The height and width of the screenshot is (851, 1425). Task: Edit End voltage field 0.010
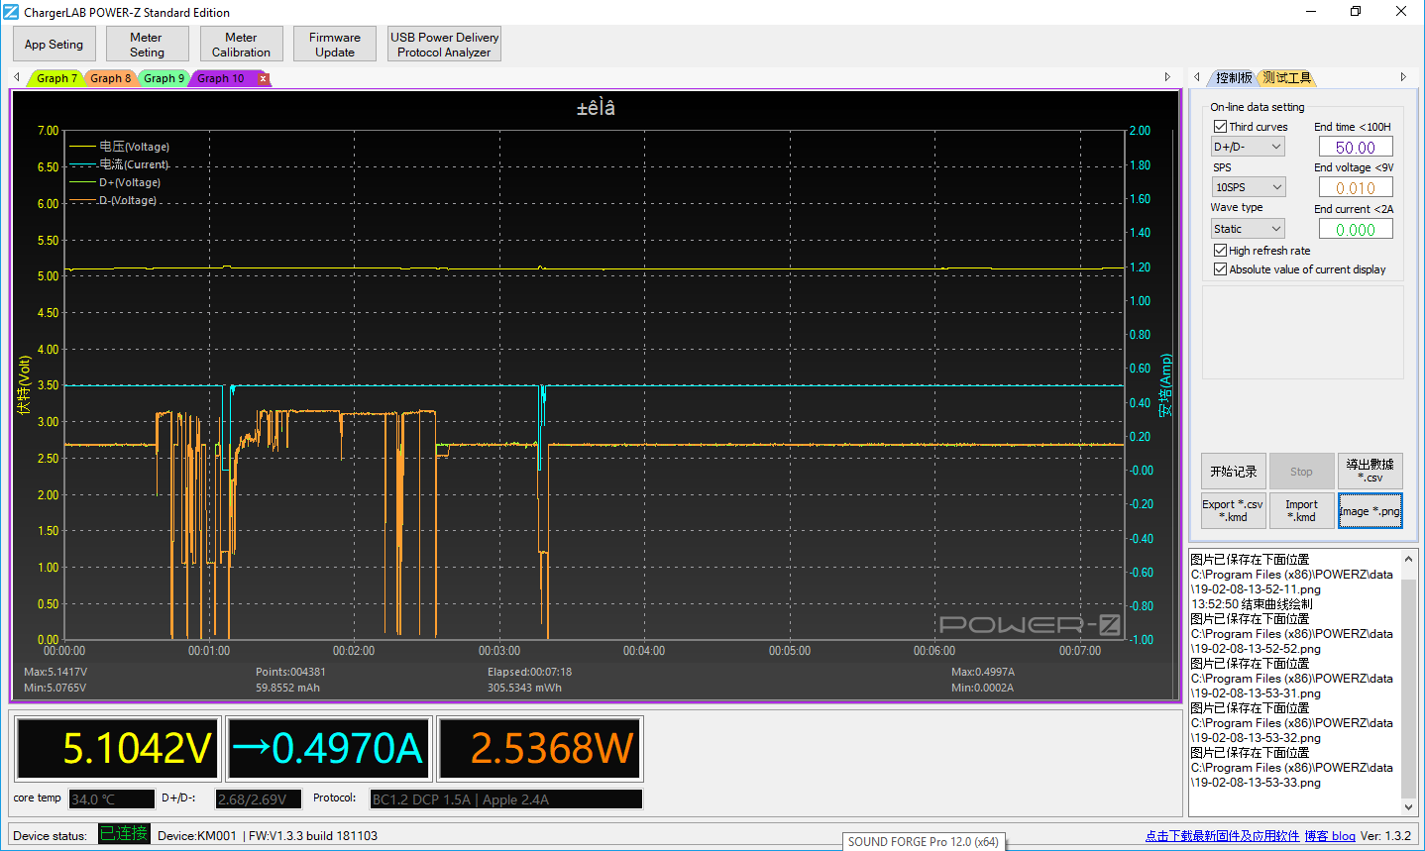pos(1356,188)
